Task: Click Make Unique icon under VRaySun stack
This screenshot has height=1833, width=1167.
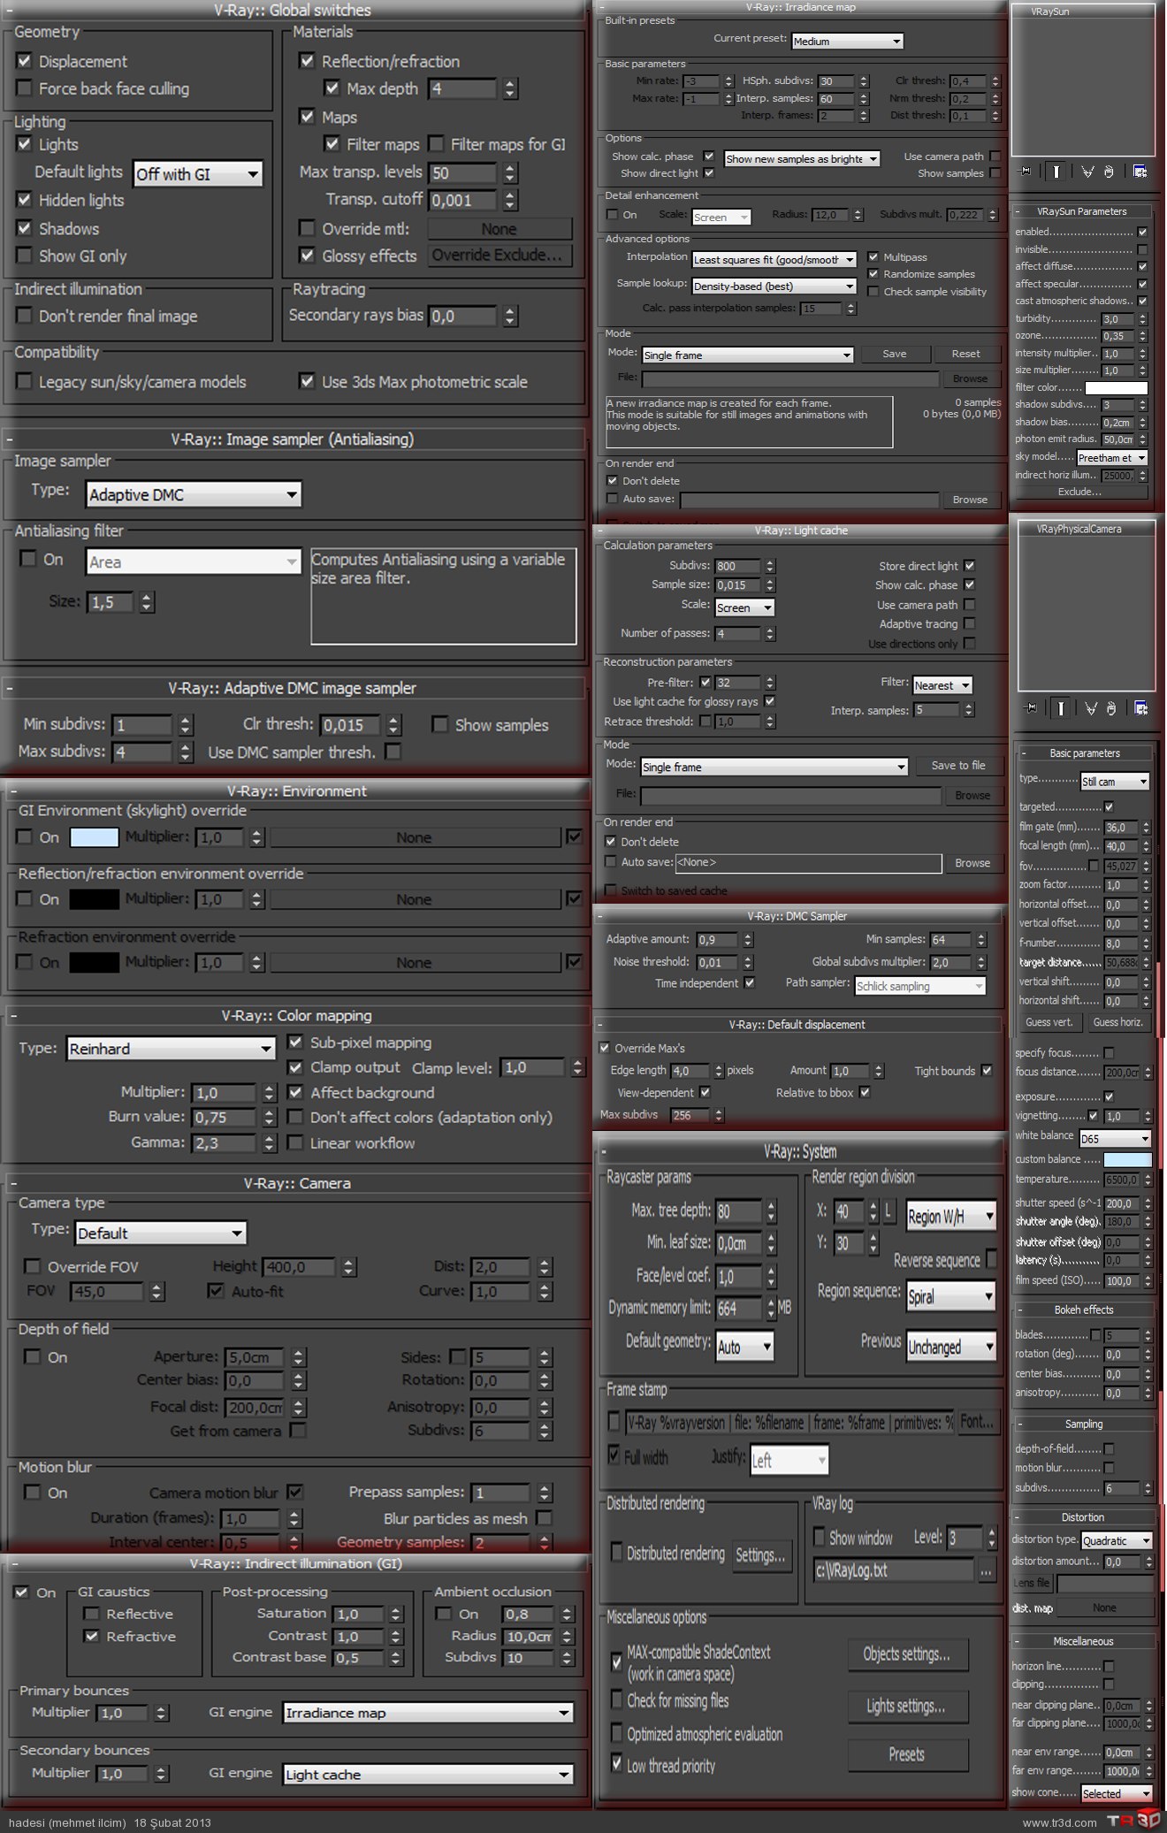Action: click(1087, 172)
